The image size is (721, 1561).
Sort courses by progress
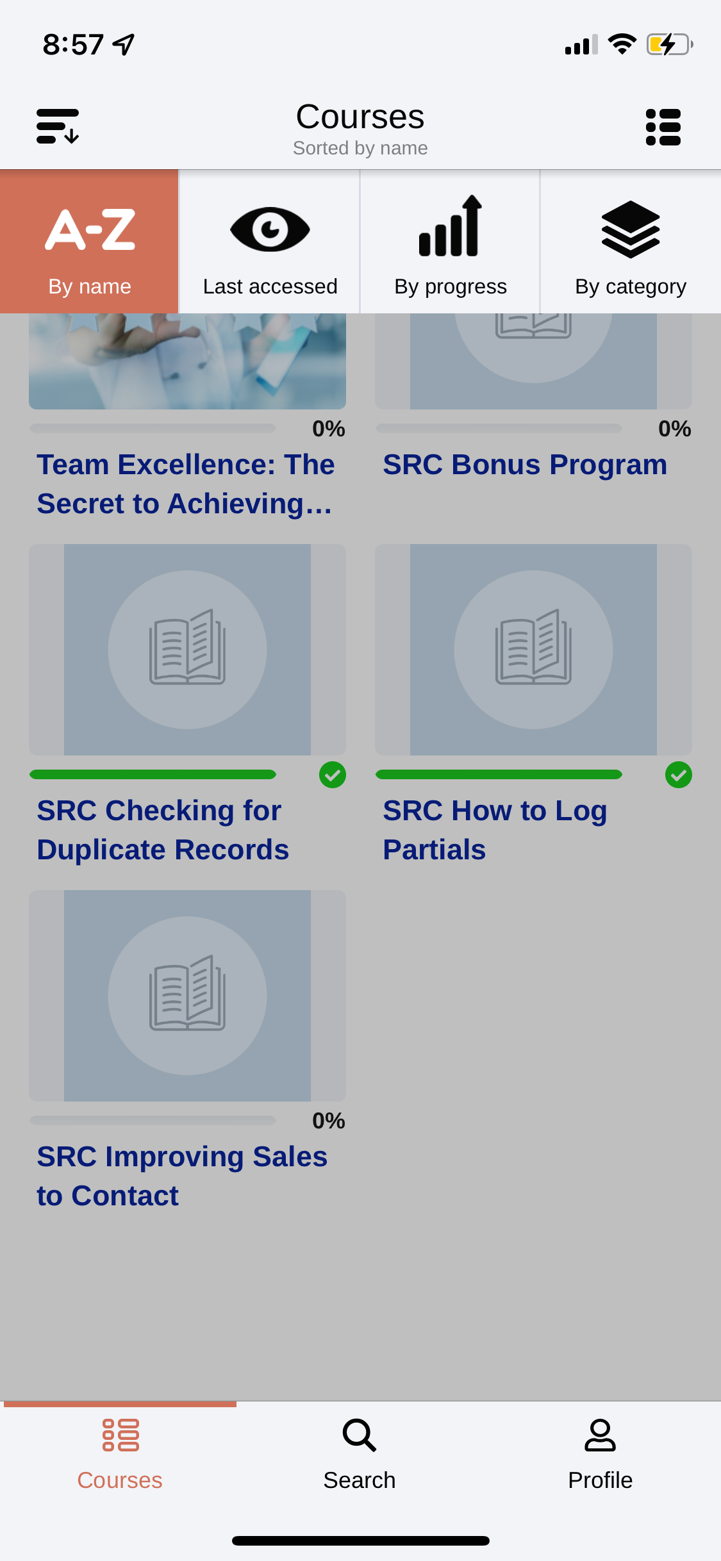[451, 242]
